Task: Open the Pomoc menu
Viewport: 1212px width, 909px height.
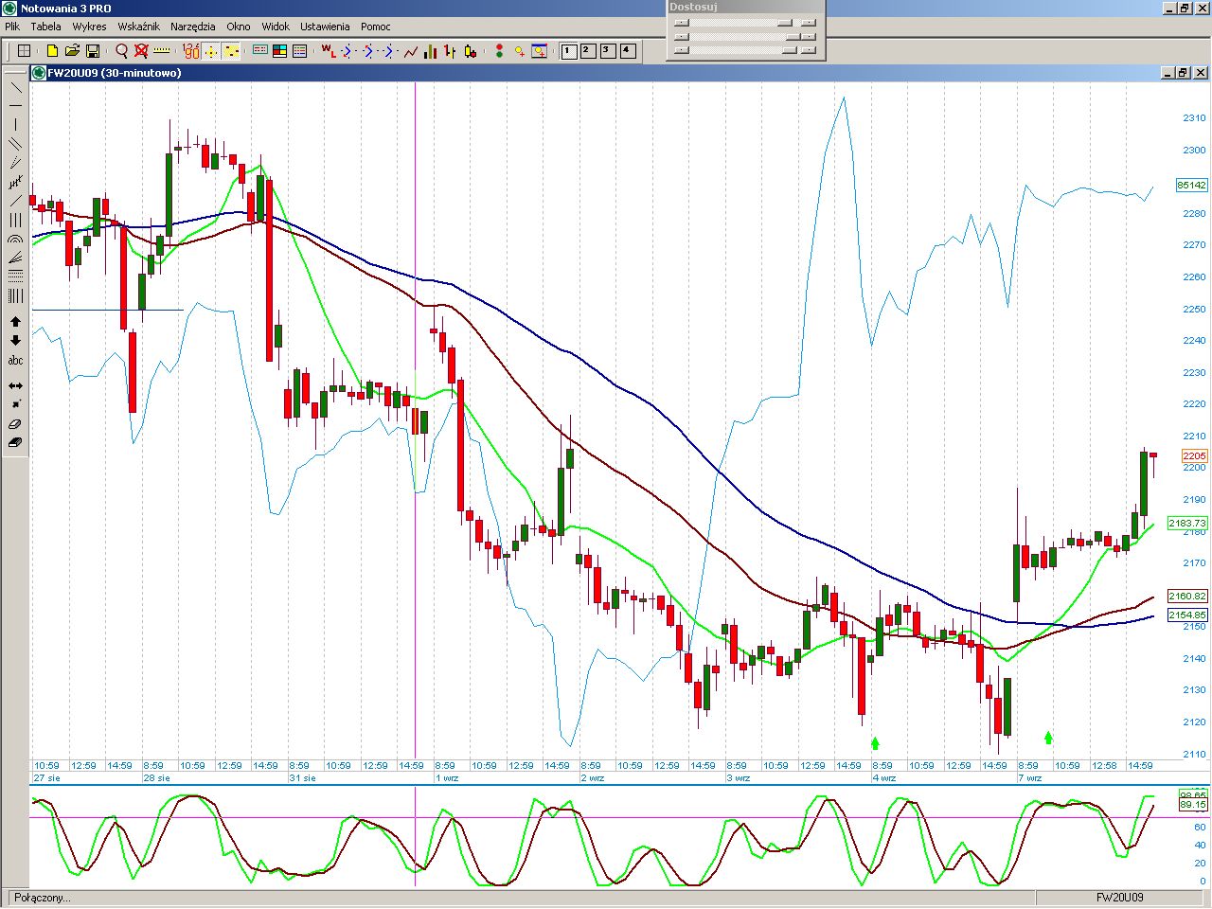Action: point(376,27)
